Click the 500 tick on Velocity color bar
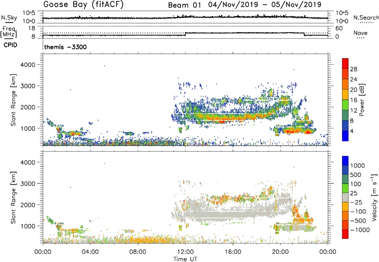Screen dimensions: 379x262 coord(356,175)
